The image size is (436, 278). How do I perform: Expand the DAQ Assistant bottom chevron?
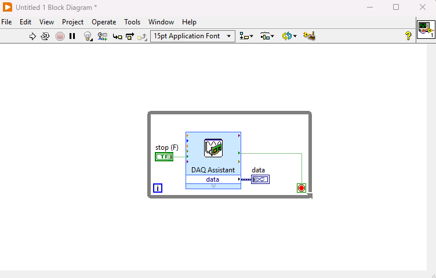213,186
